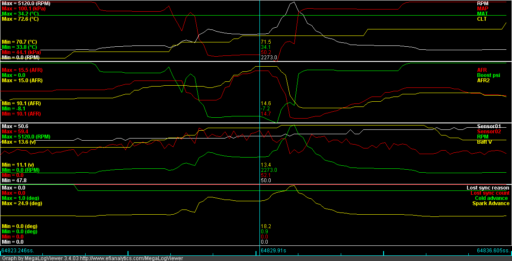512x261 pixels.
Task: Click the Lost sync reason legend label
Action: (488, 187)
